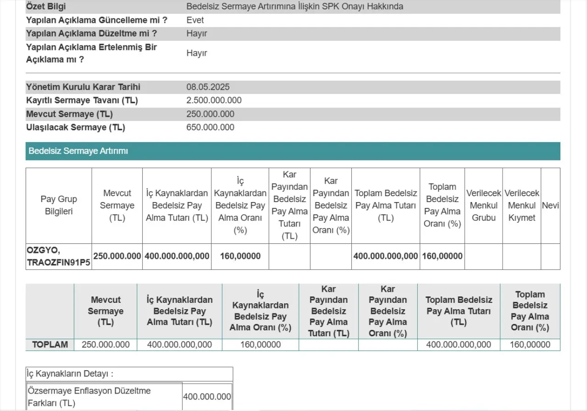Click the Hayır value beside Düzeltme mi
587x411 pixels.
click(x=197, y=33)
